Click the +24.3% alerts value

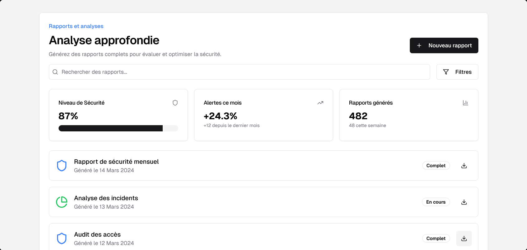220,116
